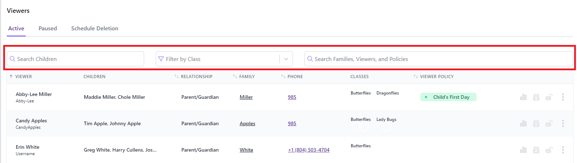Viewport: 577px width, 163px height.
Task: Click calendar-x icon in Erin White row
Action: 536,150
